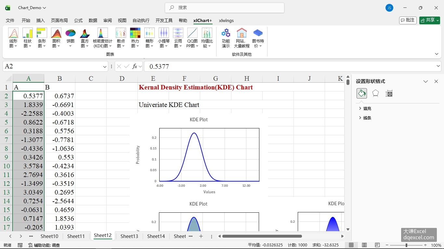The height and width of the screenshot is (249, 444).
Task: Switch to the 插入 ribbon tab
Action: coord(41,20)
